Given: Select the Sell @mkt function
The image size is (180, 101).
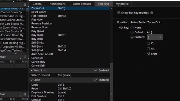Looking at the screenshot, I should [69, 43].
